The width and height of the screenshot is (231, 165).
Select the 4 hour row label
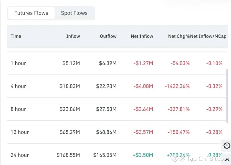click(x=18, y=86)
